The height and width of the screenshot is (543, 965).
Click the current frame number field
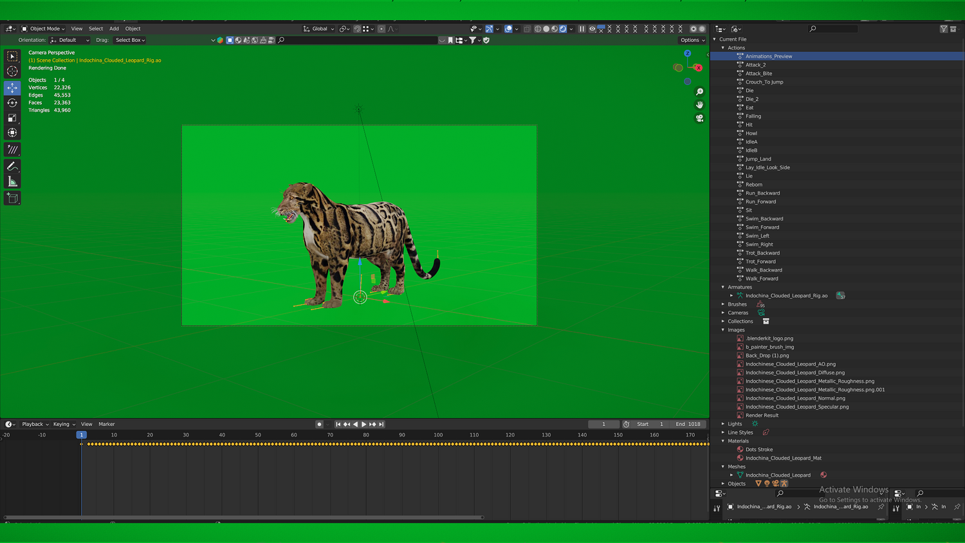click(x=603, y=425)
